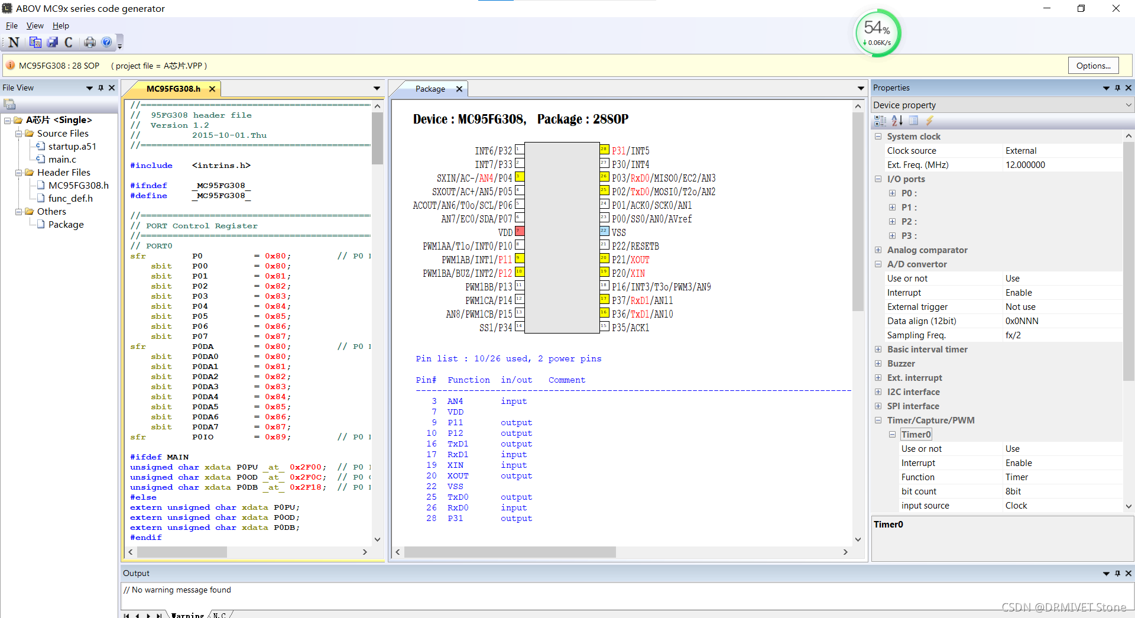This screenshot has height=618, width=1135.
Task: Click the Alphabetical A-Z sort icon in Properties
Action: 897,121
